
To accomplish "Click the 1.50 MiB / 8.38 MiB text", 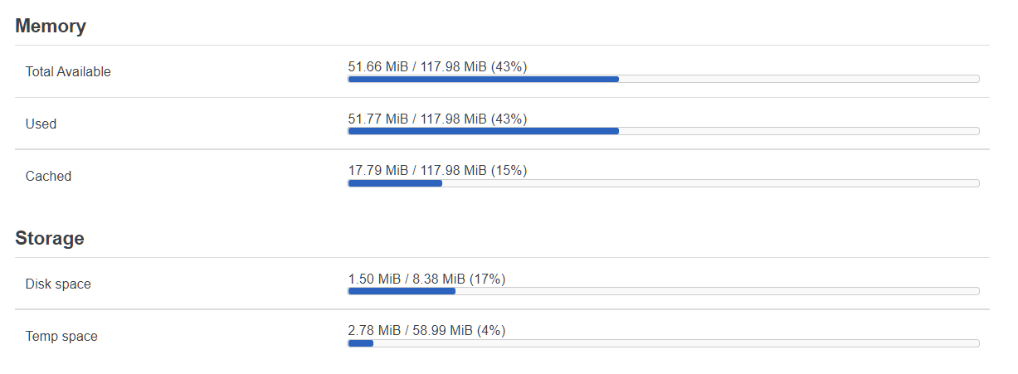I will pyautogui.click(x=407, y=279).
